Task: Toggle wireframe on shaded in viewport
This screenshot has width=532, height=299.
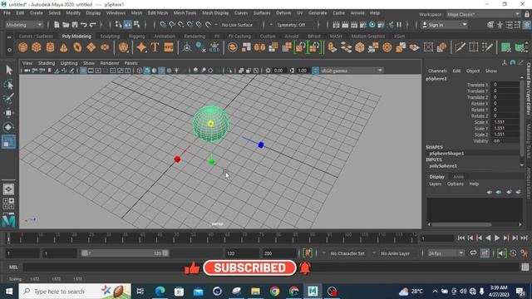Action: 161,71
